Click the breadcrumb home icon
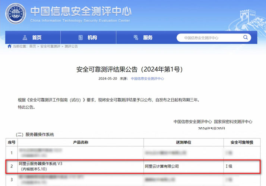The image size is (266, 186). click(x=9, y=46)
